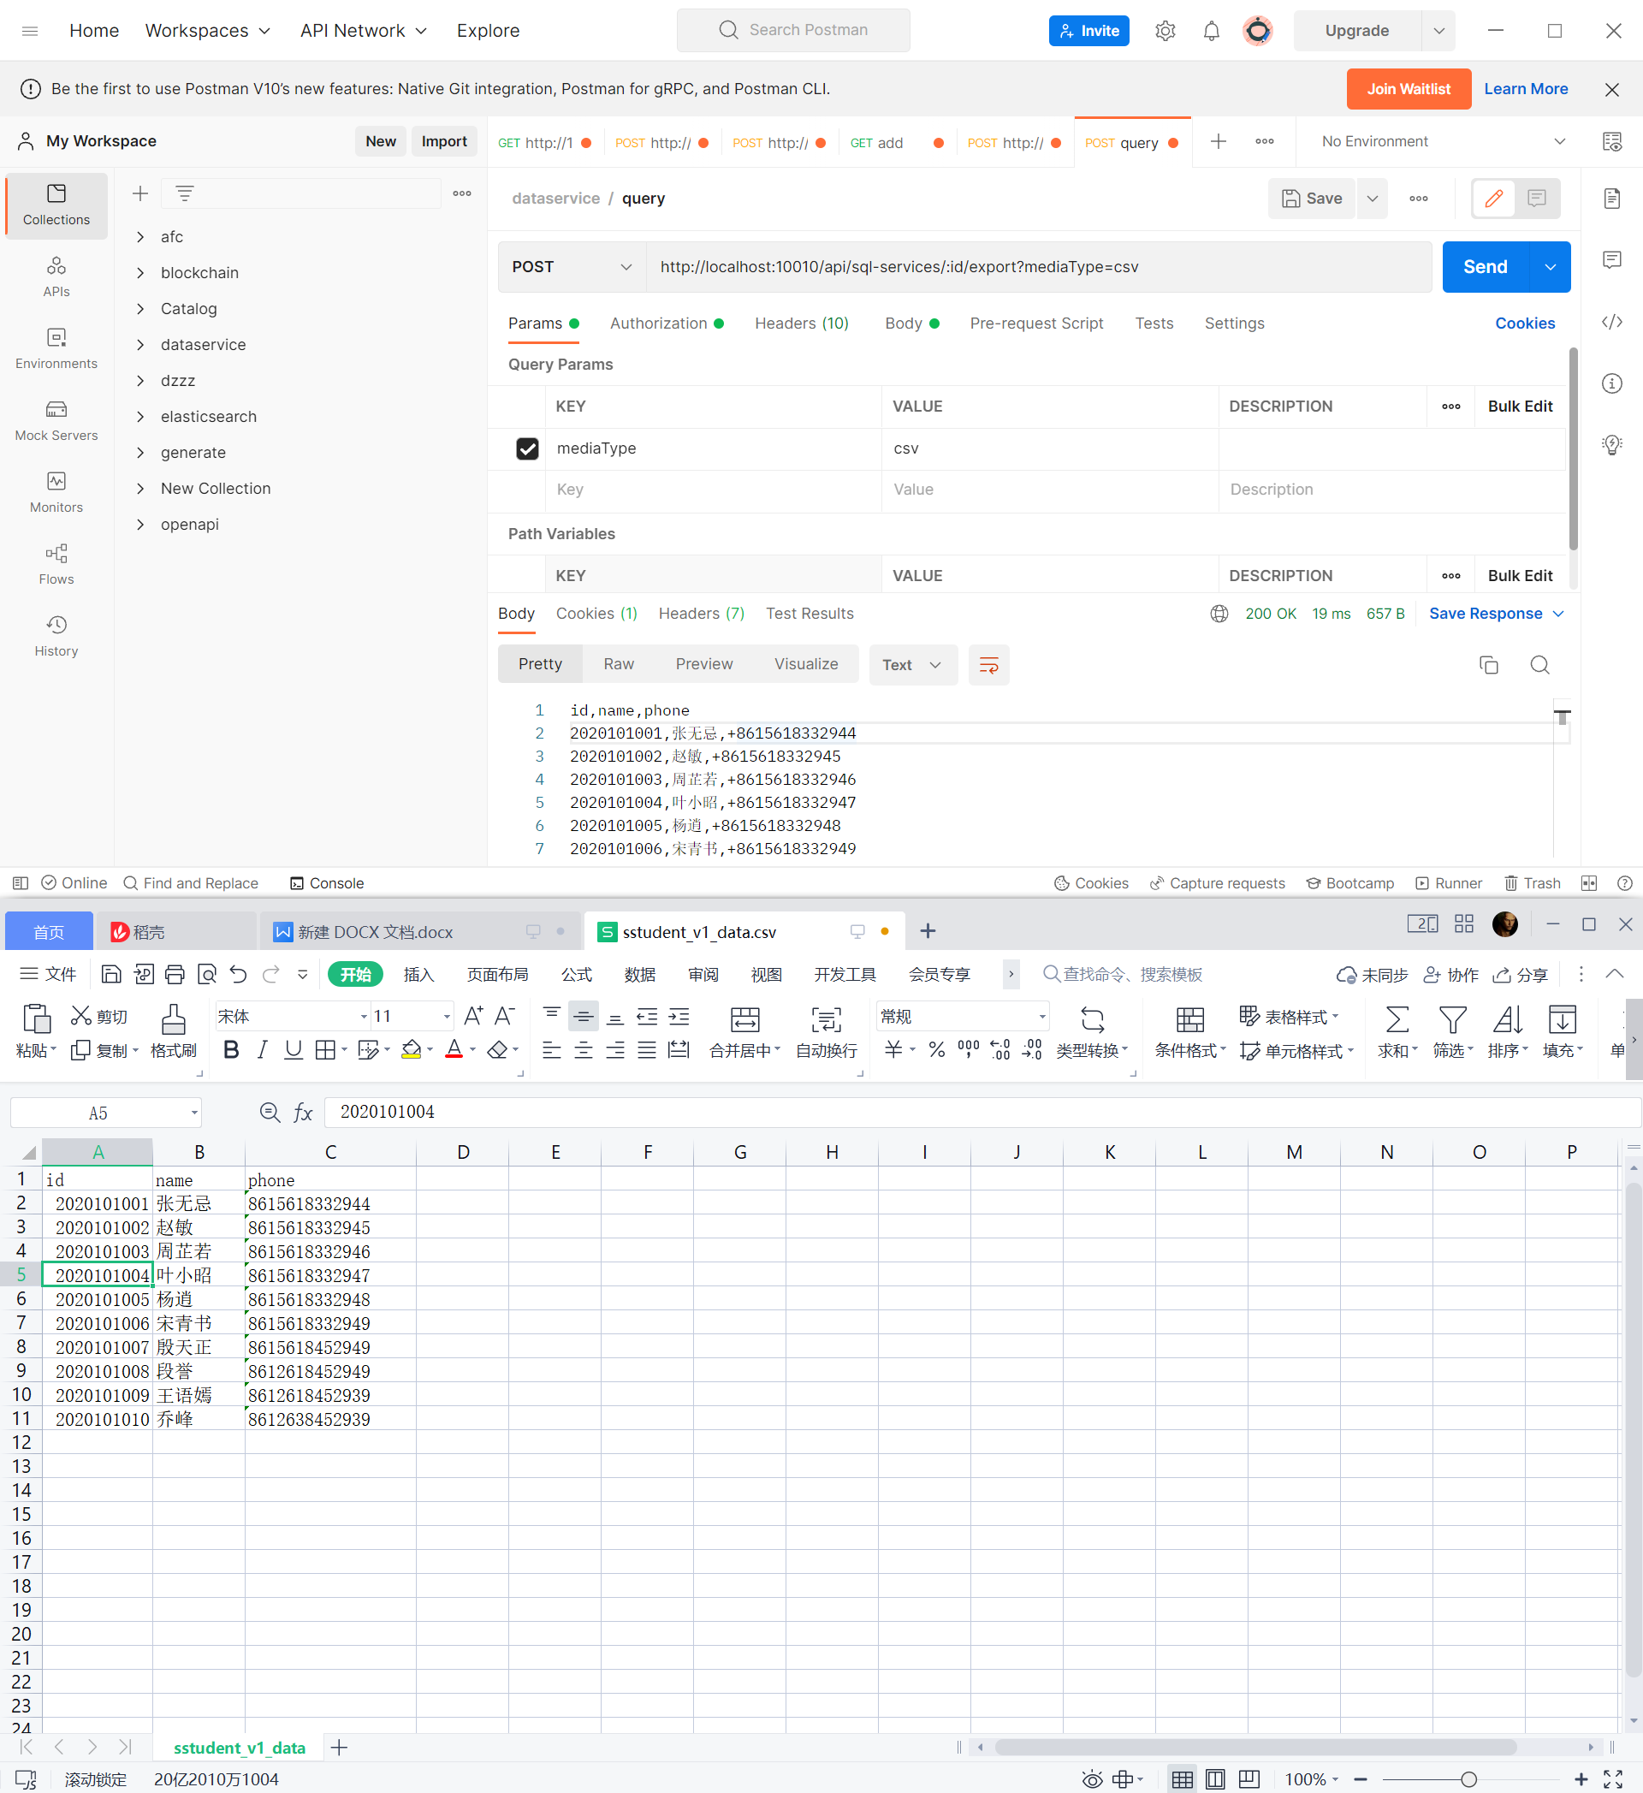
Task: Open the Text response format dropdown
Action: (x=912, y=665)
